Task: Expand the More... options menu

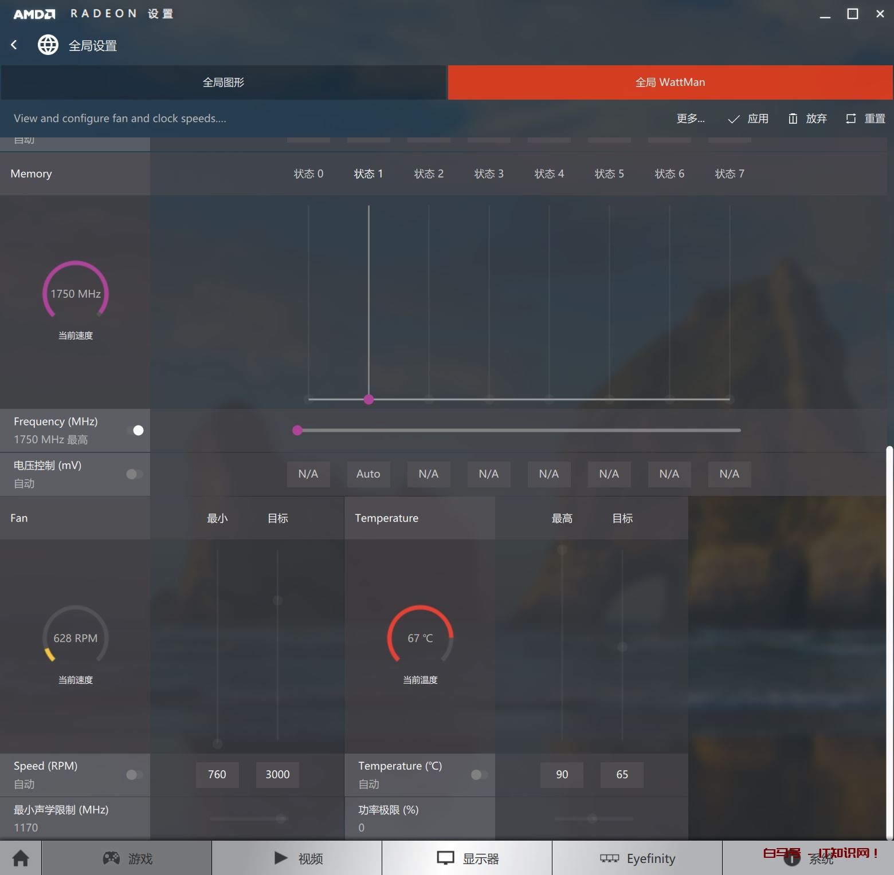Action: 691,119
